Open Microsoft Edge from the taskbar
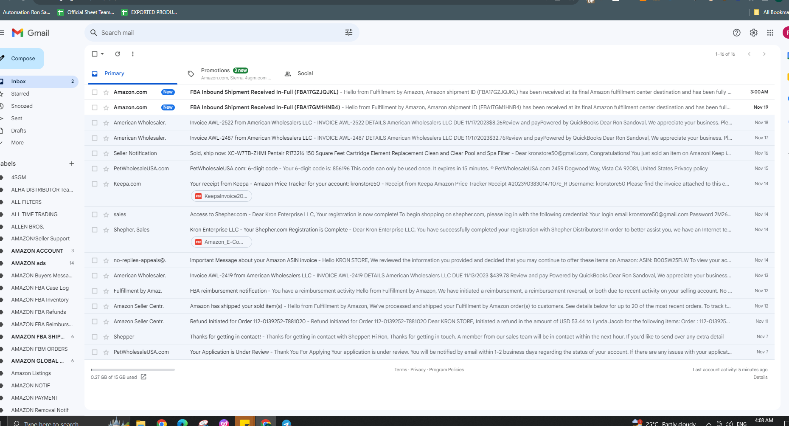789x426 pixels. click(x=183, y=423)
